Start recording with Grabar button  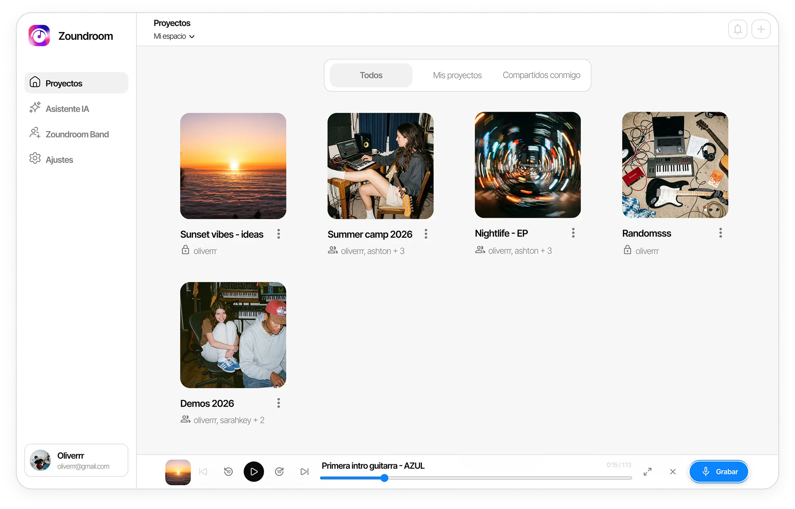coord(719,472)
